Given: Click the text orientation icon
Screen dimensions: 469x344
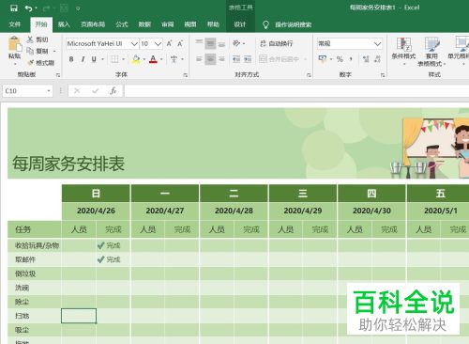Looking at the screenshot, I should (236, 43).
